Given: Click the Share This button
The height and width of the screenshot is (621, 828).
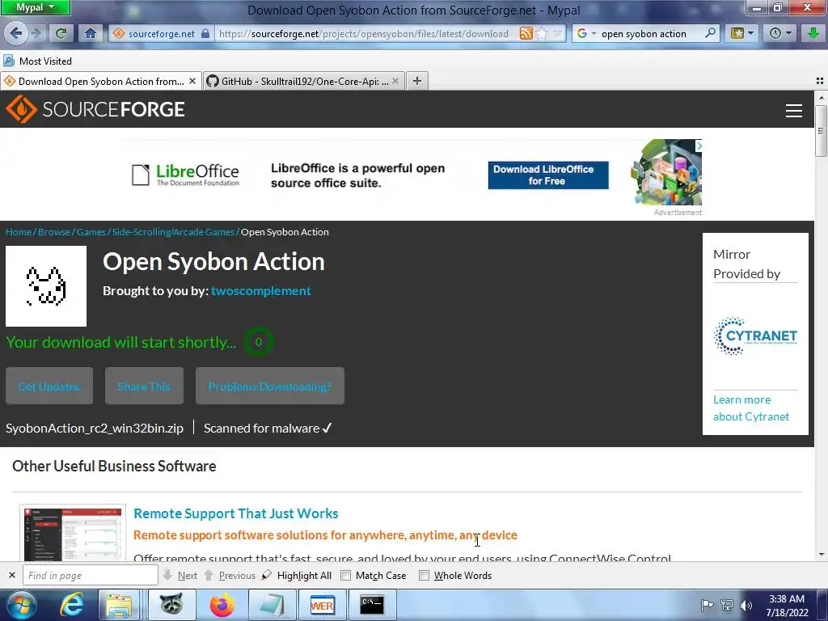Looking at the screenshot, I should [x=144, y=386].
